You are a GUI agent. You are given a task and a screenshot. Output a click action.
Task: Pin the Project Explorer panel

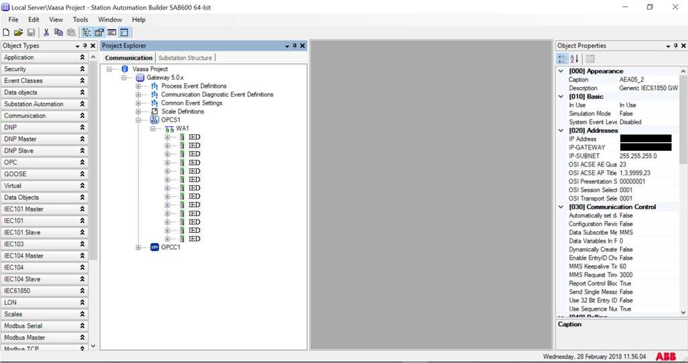[295, 46]
